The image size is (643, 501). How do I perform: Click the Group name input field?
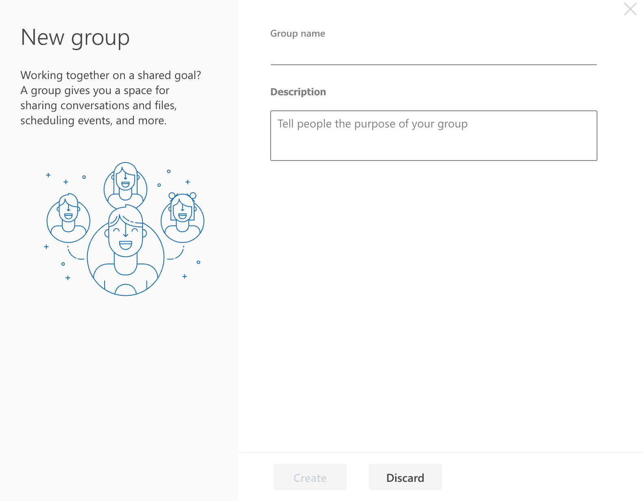[433, 55]
